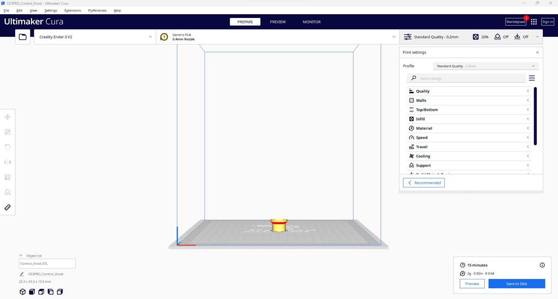
Task: Open the Creality Ender-3 V2 printer dropdown
Action: [x=95, y=37]
